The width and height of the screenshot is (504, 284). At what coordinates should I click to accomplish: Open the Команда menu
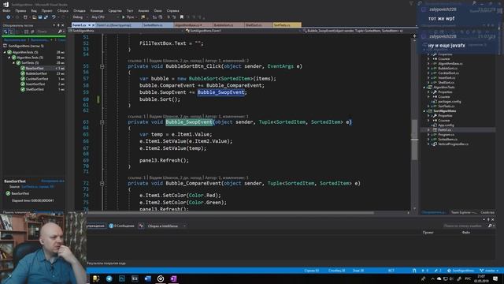click(97, 10)
